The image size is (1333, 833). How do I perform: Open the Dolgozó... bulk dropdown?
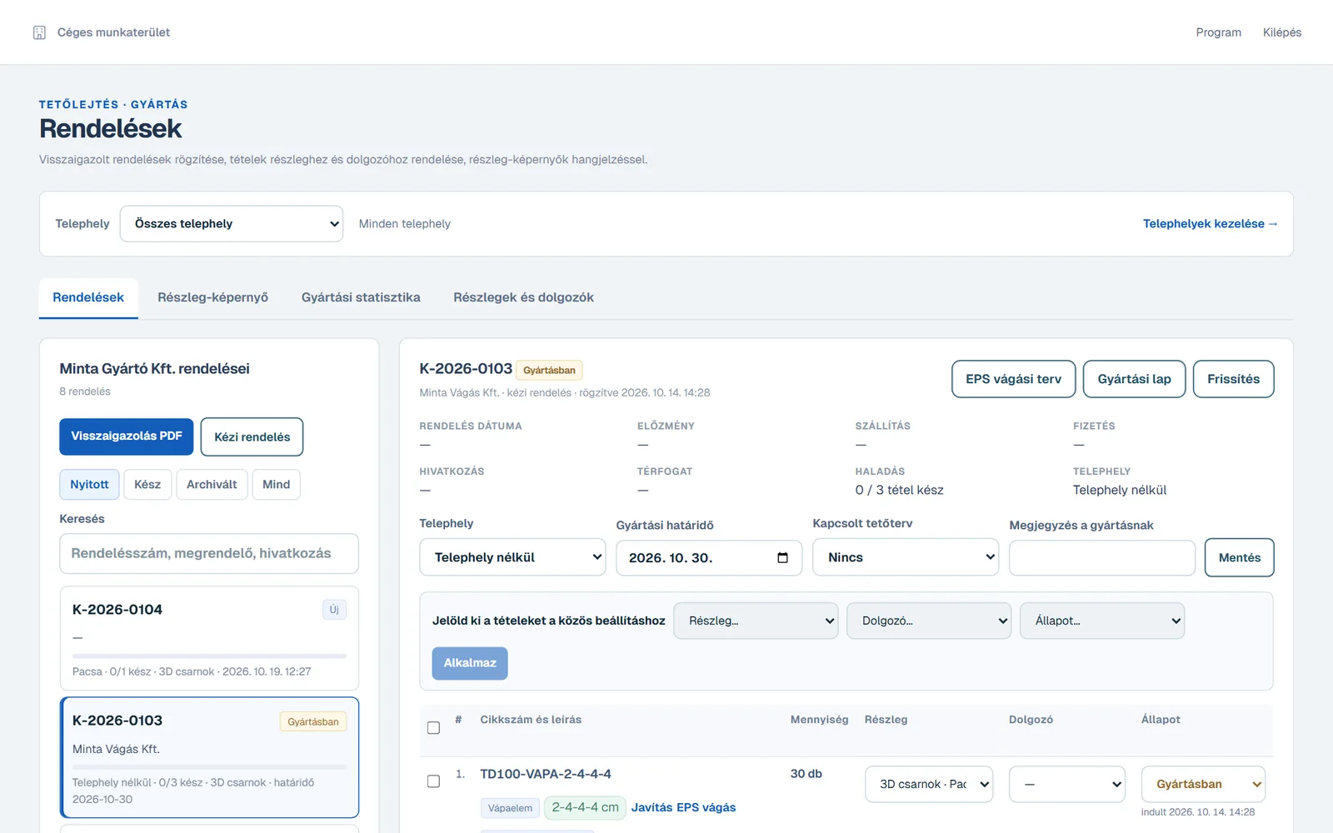(929, 621)
